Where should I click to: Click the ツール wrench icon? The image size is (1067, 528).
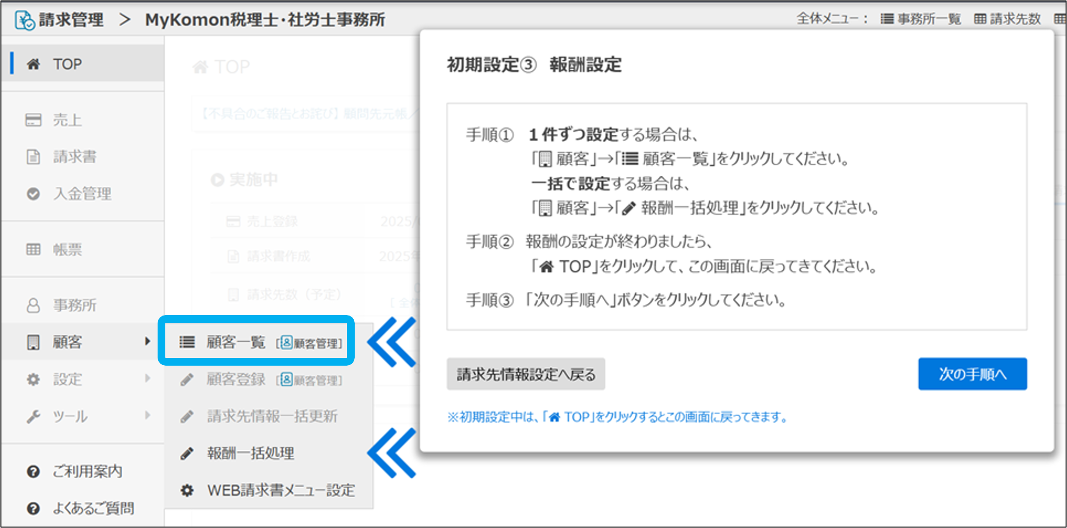coord(33,416)
